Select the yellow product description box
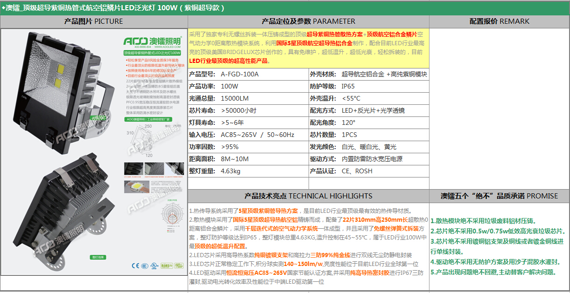This screenshot has width=570, height=293. tap(309, 48)
